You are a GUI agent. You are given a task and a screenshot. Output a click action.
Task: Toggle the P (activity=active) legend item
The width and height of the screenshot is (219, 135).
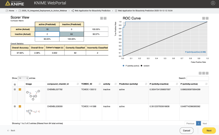[131, 66]
